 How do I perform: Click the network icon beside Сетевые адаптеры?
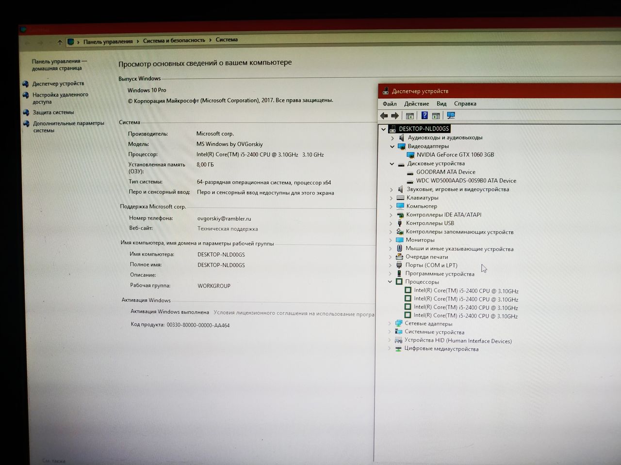[x=398, y=324]
